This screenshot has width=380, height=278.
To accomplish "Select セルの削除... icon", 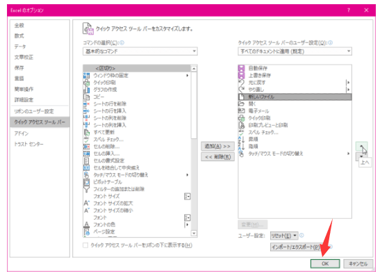I will (x=87, y=147).
